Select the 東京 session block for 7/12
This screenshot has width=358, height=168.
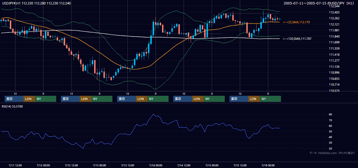(70, 99)
